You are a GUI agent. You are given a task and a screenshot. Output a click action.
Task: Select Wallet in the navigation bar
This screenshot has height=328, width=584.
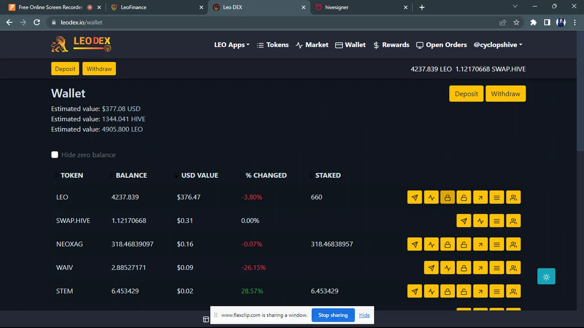350,45
